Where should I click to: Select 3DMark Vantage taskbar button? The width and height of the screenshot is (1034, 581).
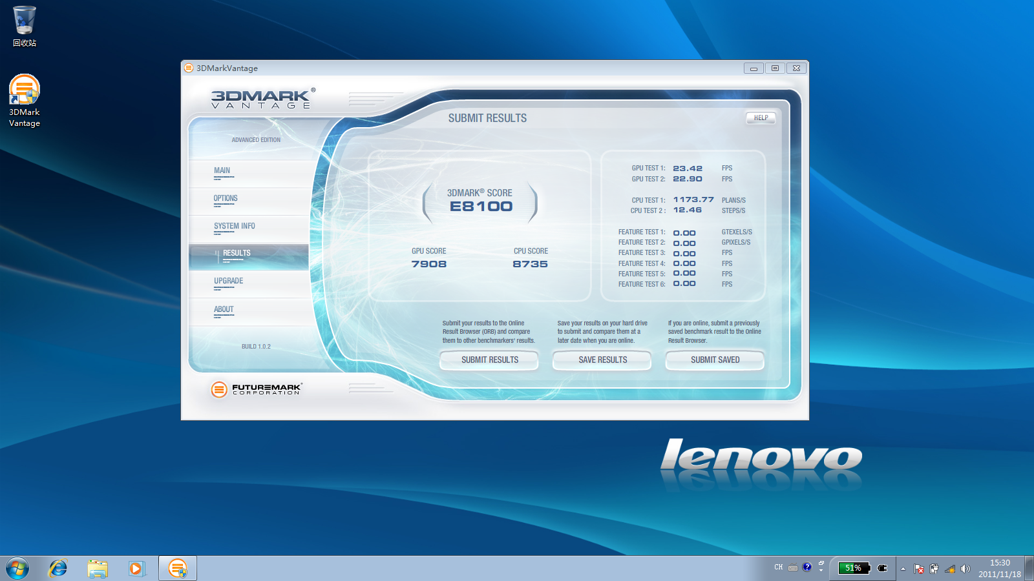pos(178,569)
